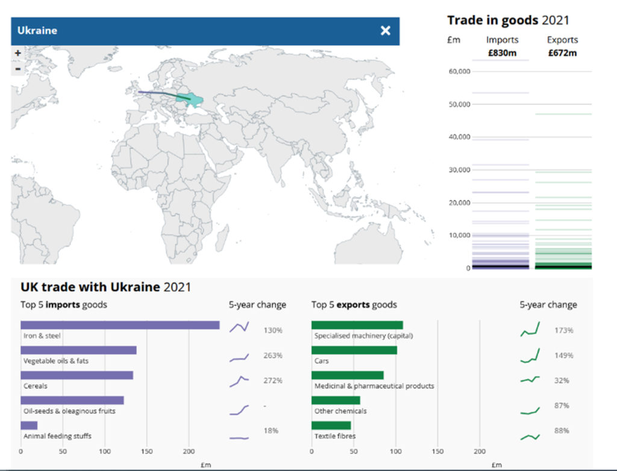This screenshot has width=617, height=471.
Task: Zoom out of the map
Action: coord(17,68)
